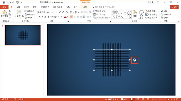The width and height of the screenshot is (181, 101).
Task: Click the Redo icon in the quick access toolbar
Action: coord(13,2)
